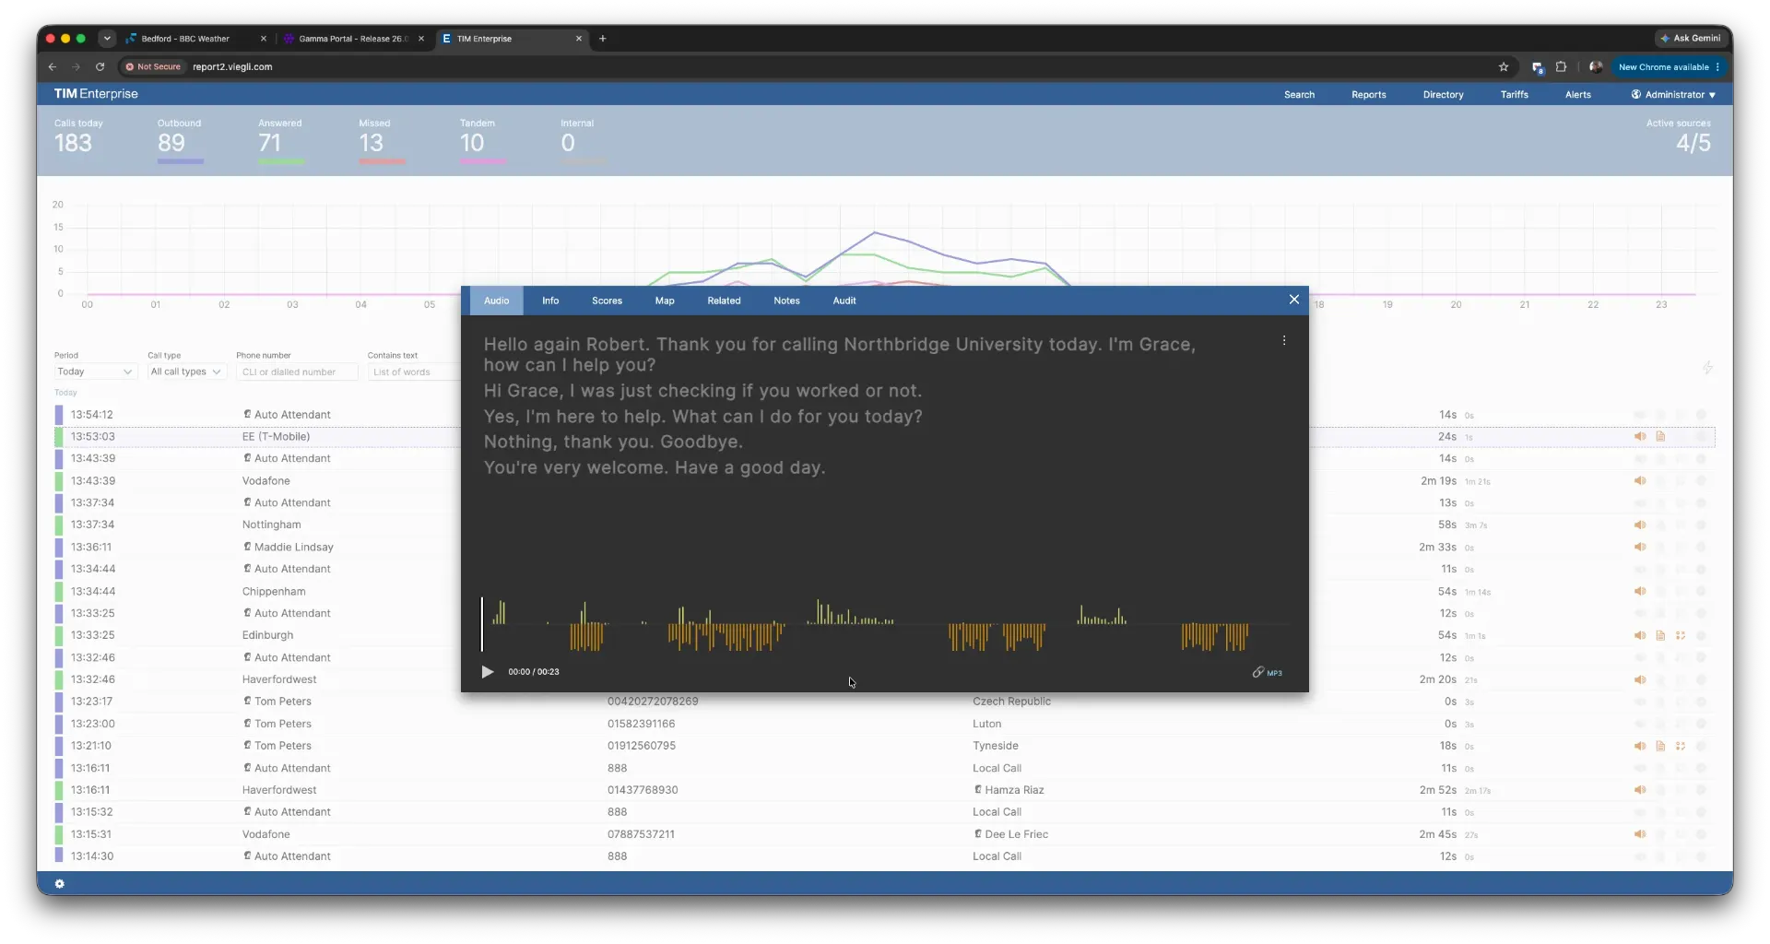Open transcript icon for 13:53:03 call
The width and height of the screenshot is (1770, 944).
[x=1660, y=437]
